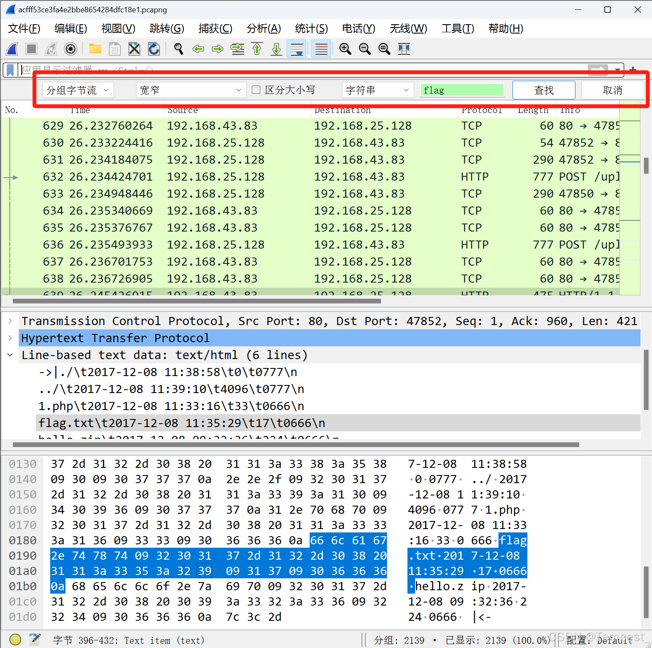
Task: Open a capture file via folder icon
Action: (94, 49)
